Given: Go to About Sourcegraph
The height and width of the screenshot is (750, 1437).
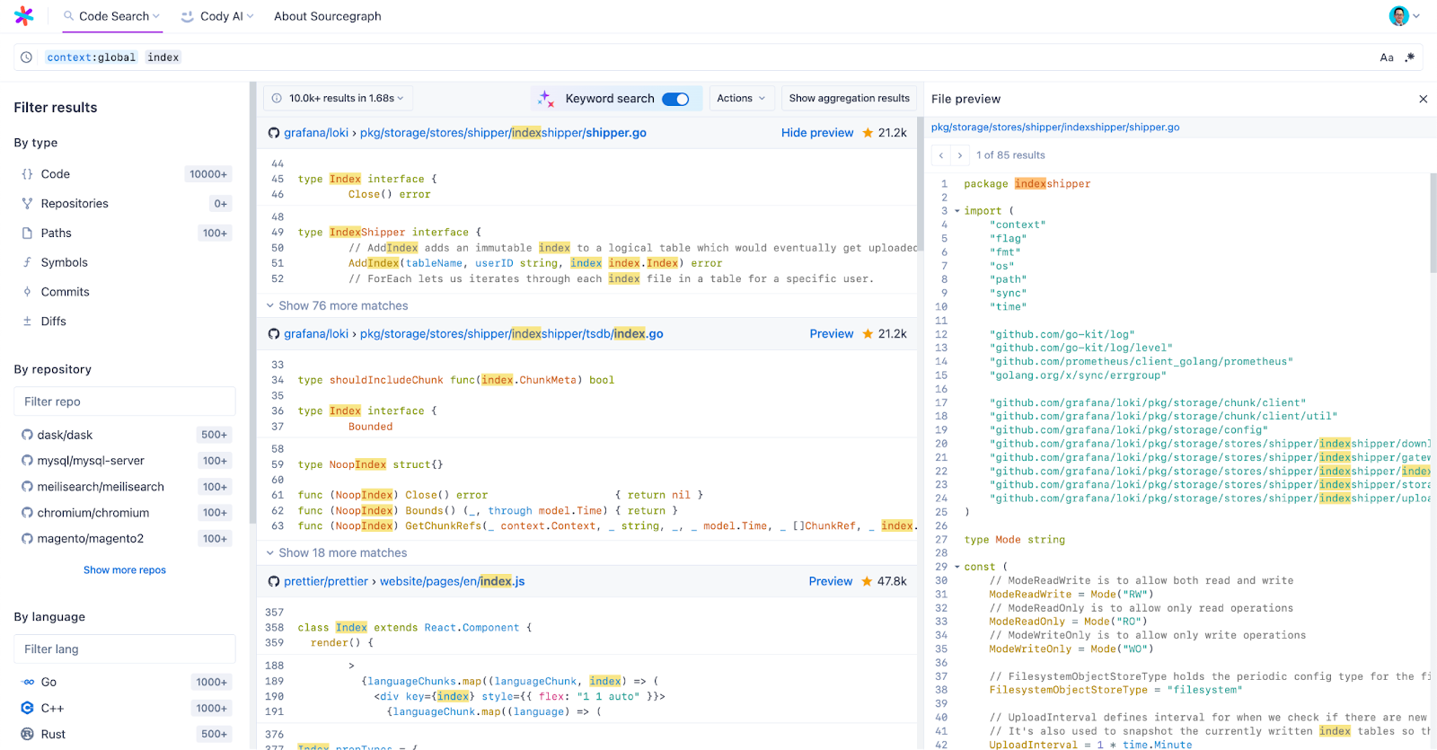Looking at the screenshot, I should (328, 16).
